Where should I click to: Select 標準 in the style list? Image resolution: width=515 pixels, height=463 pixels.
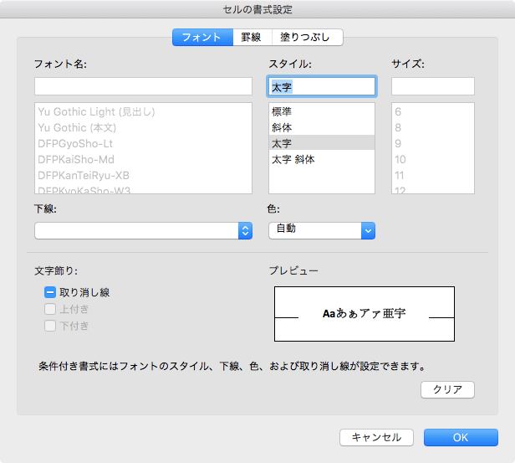point(282,111)
